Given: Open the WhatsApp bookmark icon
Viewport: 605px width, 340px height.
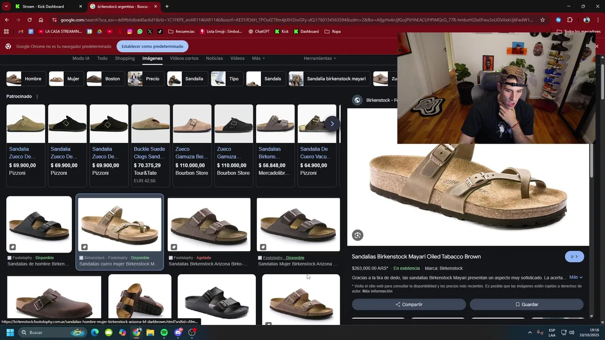Looking at the screenshot, I should point(140,32).
